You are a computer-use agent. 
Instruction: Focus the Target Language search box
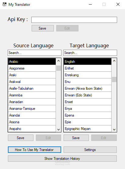point(90,53)
